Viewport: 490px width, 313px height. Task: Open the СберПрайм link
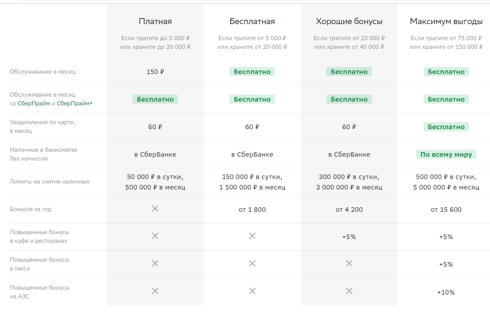pos(34,103)
